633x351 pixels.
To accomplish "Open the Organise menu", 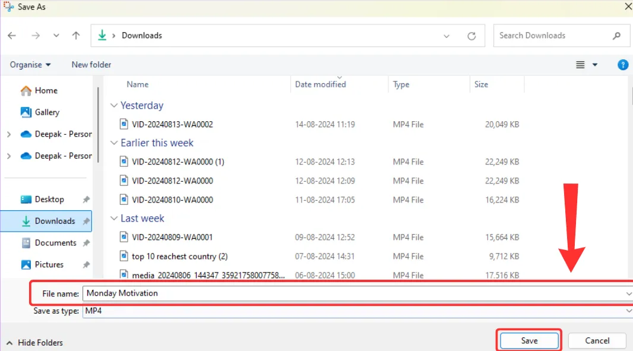I will point(30,65).
